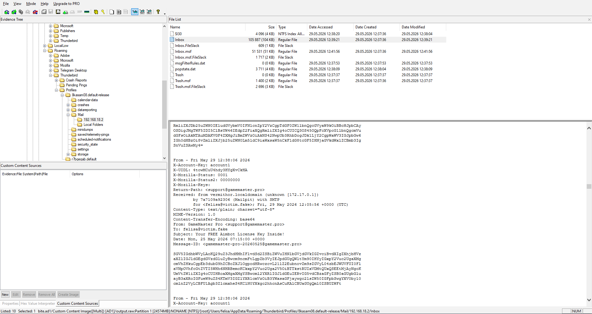The width and height of the screenshot is (592, 314).
Task: Click the Export Files blank page icon
Action: [112, 12]
